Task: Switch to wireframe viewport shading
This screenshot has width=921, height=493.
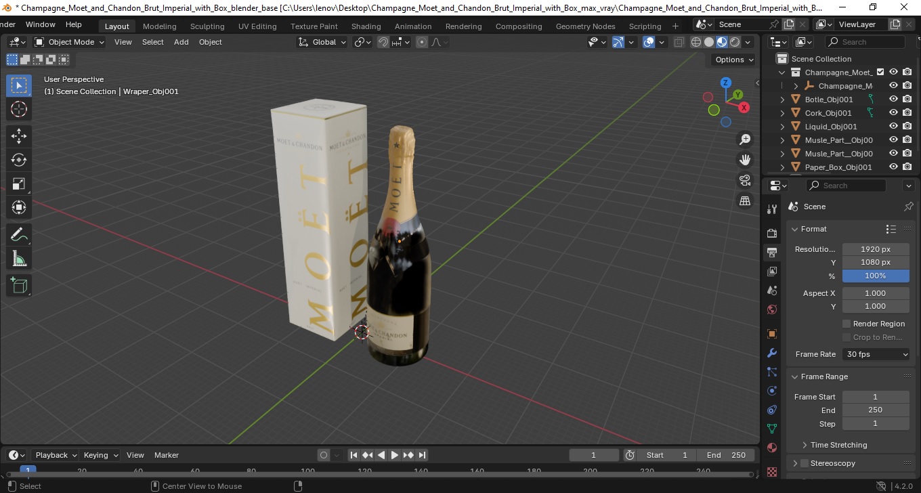Action: click(x=696, y=42)
